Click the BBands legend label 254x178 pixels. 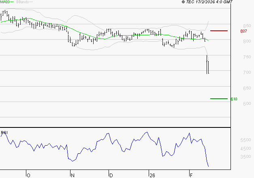(23, 2)
